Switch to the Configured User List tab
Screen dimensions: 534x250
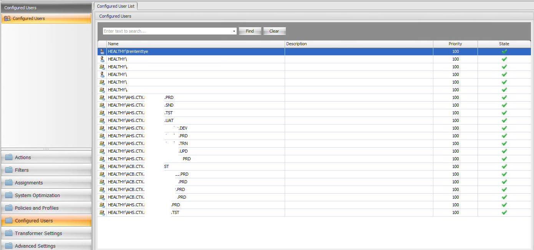coord(115,6)
